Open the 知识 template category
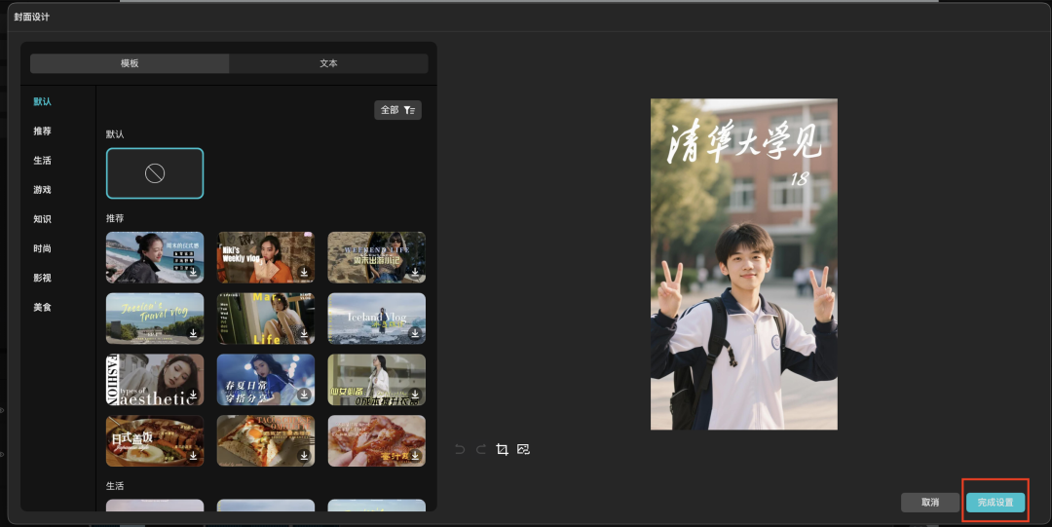The image size is (1052, 527). (42, 219)
